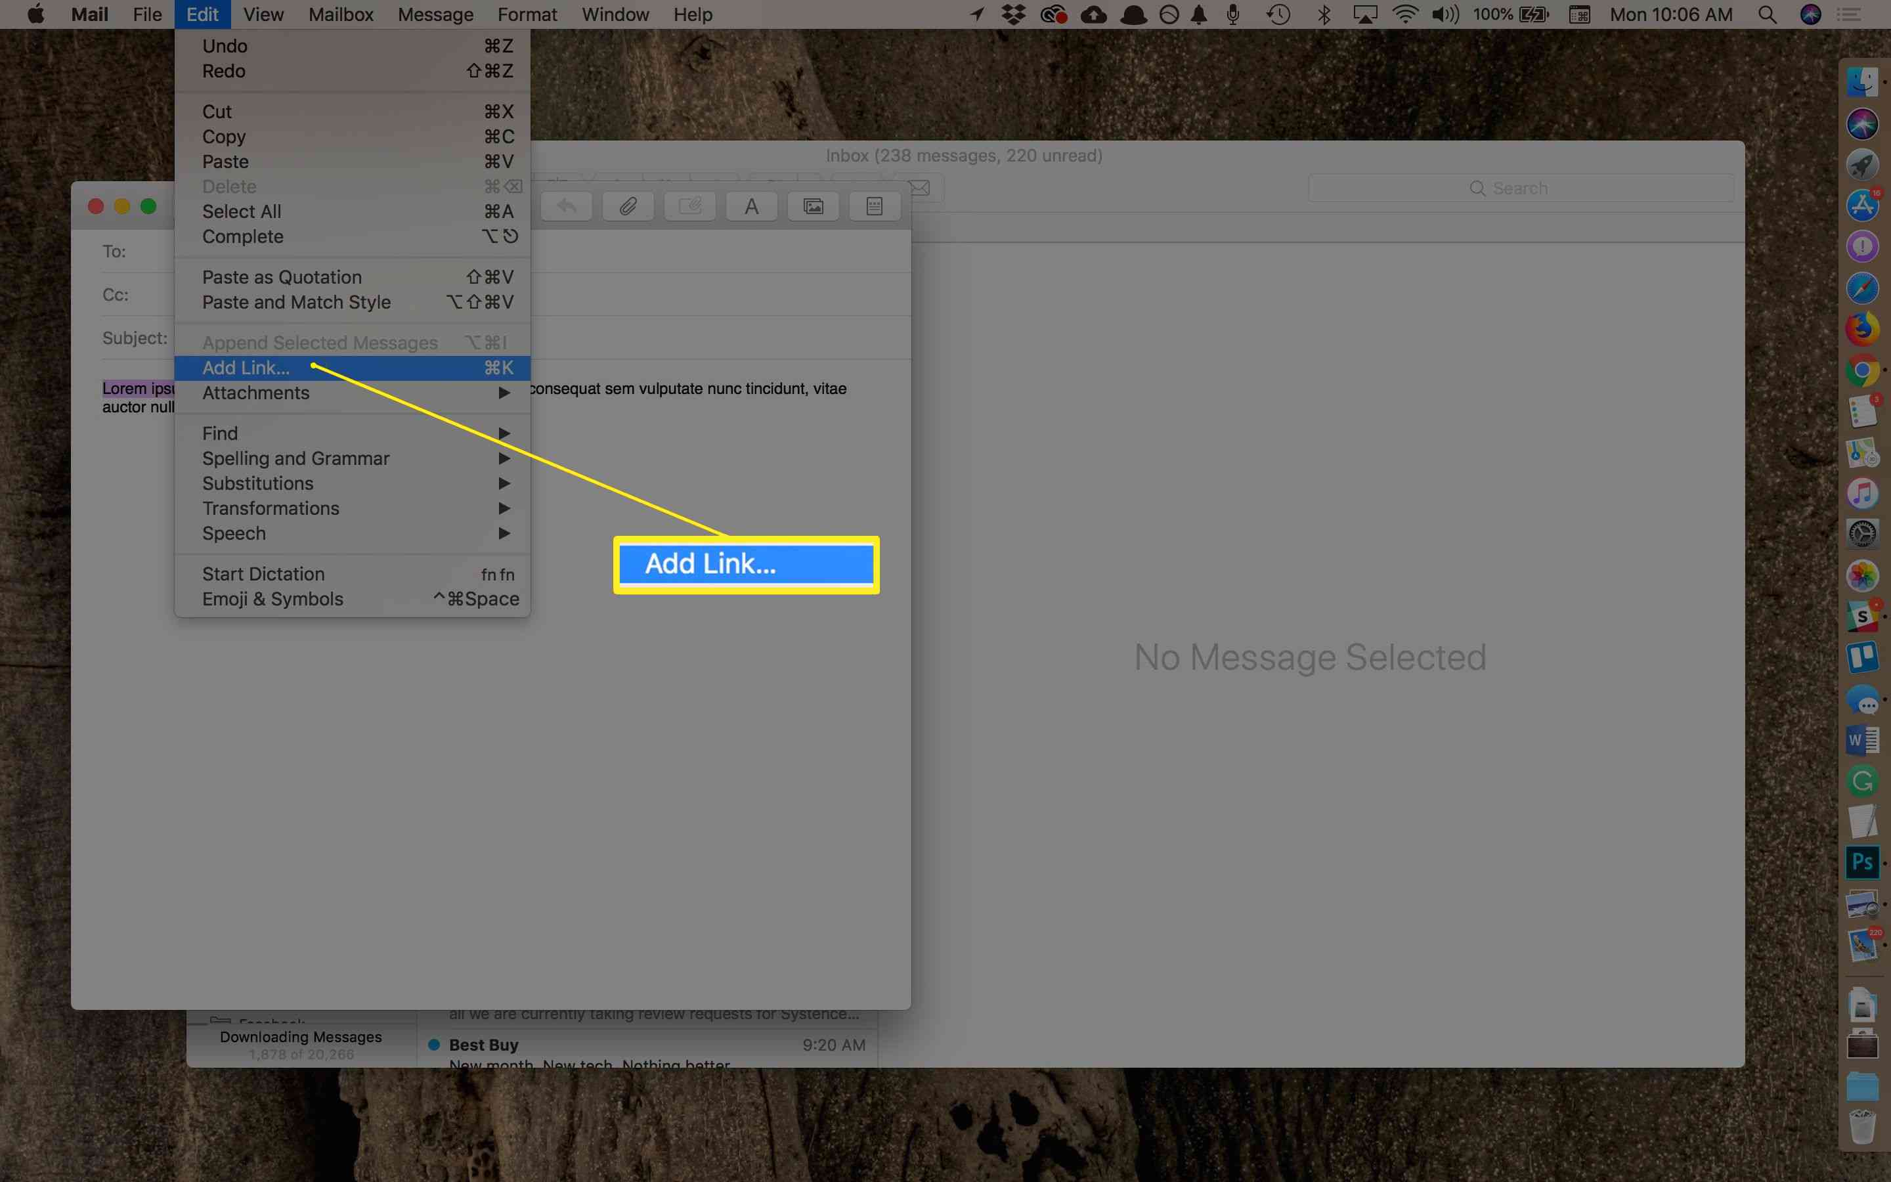The image size is (1891, 1182).
Task: Click the Subject: field in compose window
Action: (x=506, y=338)
